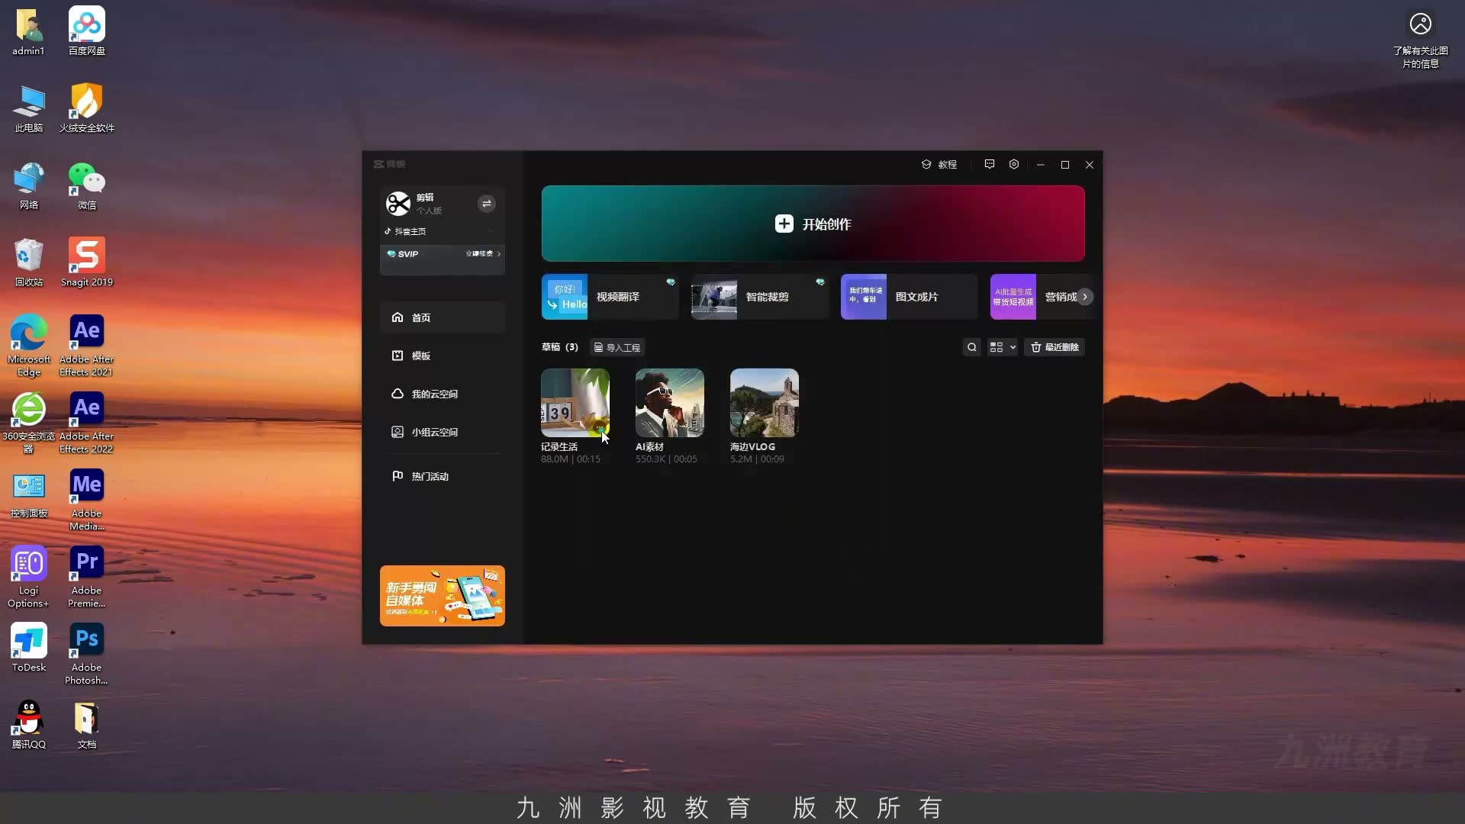Expand the feature cards with right chevron
Screen dimensions: 1465x824
(1084, 297)
